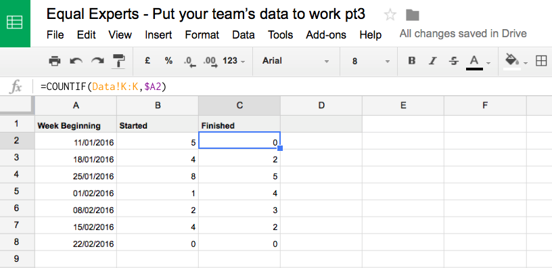Viewport: 552px width, 268px height.
Task: Open the Arial font dropdown
Action: [x=296, y=61]
